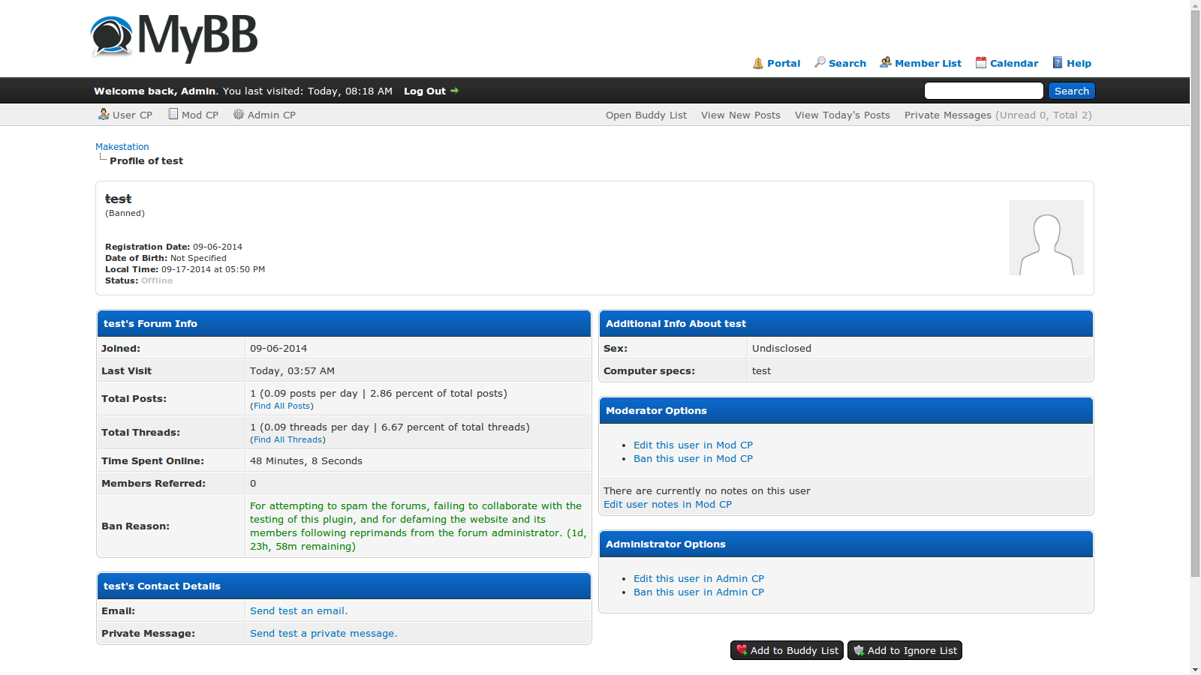Click the Help book icon

coord(1058,62)
